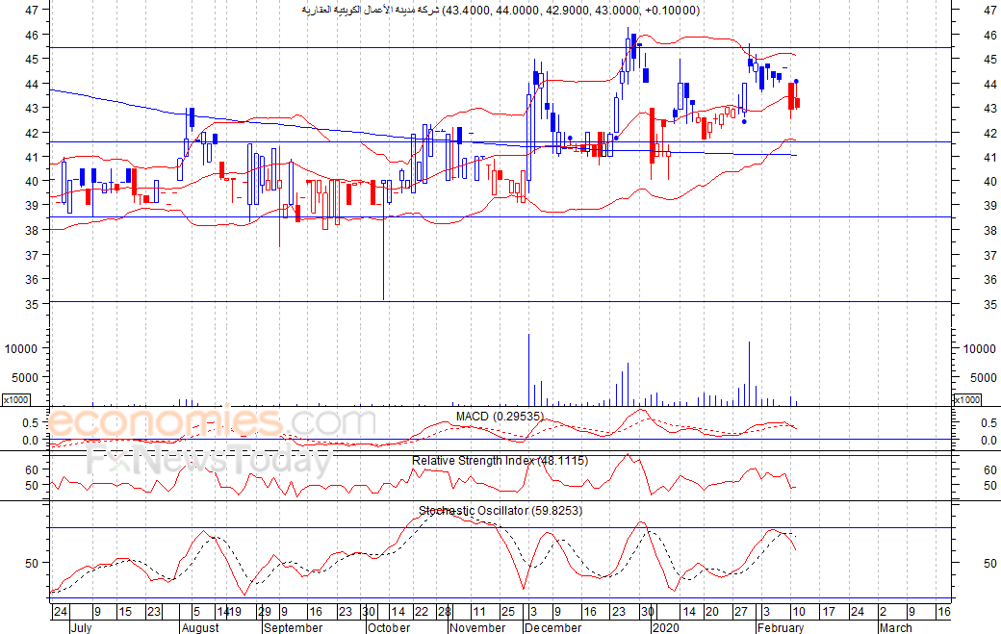Screen dimensions: 1001x634
Task: Select the 2020 year label on time axis
Action: (x=668, y=627)
